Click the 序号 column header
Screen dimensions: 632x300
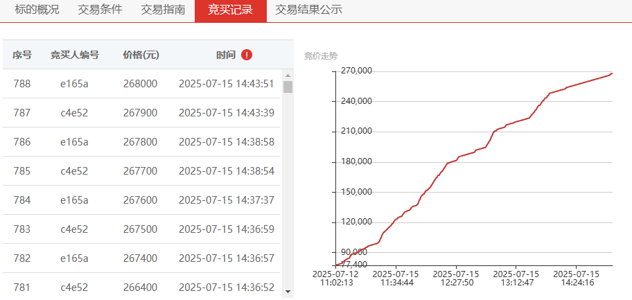point(21,55)
